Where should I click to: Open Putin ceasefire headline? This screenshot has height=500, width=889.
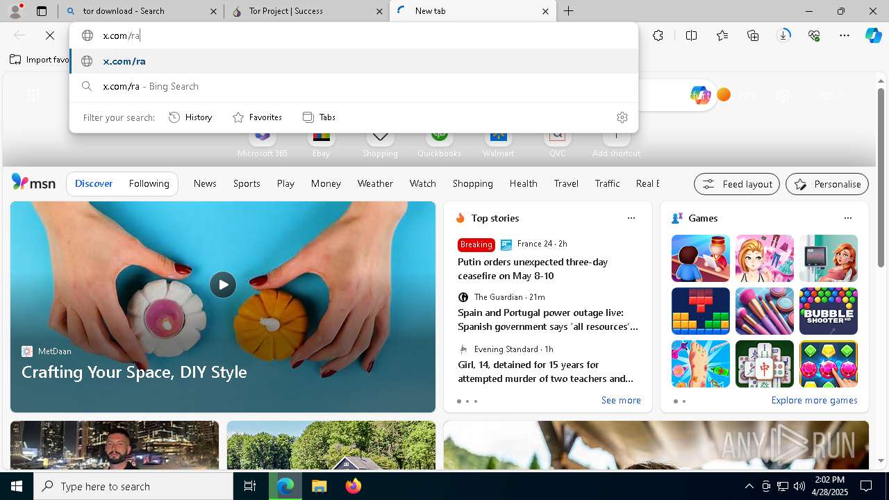(533, 269)
